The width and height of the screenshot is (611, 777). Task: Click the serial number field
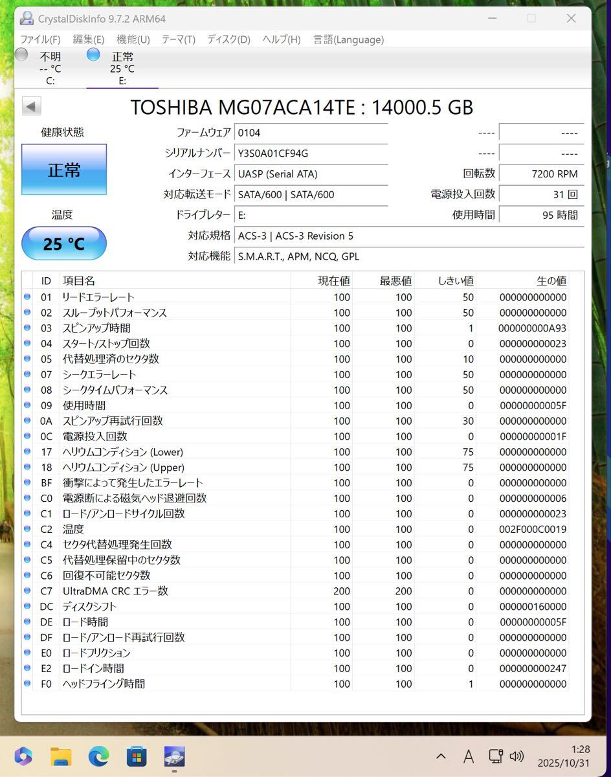pyautogui.click(x=311, y=153)
